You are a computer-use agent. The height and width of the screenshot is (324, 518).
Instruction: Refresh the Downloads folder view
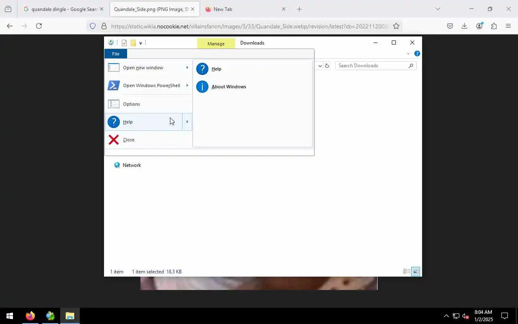[x=327, y=66]
